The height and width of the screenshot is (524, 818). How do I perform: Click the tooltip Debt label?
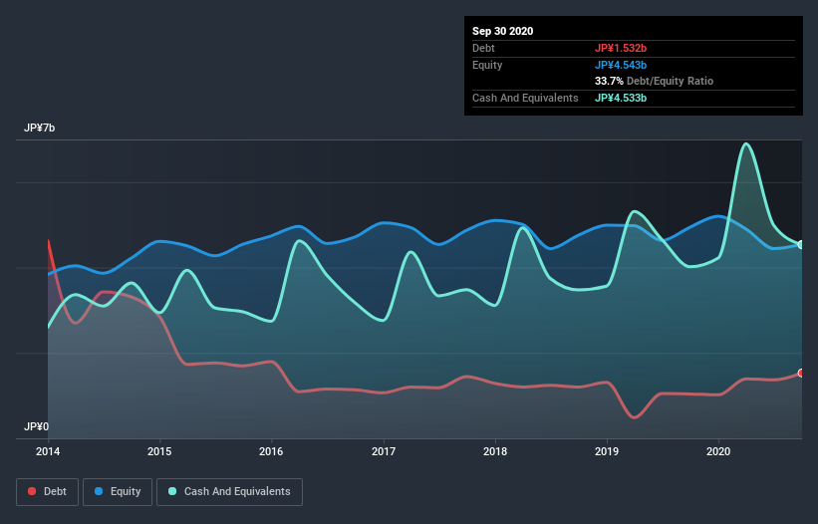pyautogui.click(x=483, y=48)
